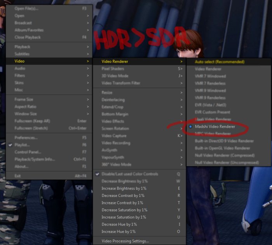Open Preferences... entry

point(49,138)
